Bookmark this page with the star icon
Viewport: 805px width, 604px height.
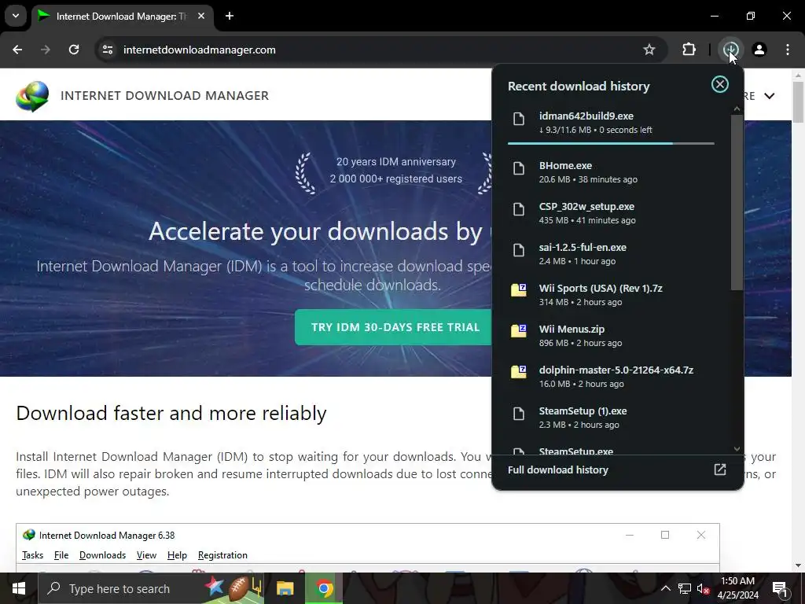(x=649, y=50)
